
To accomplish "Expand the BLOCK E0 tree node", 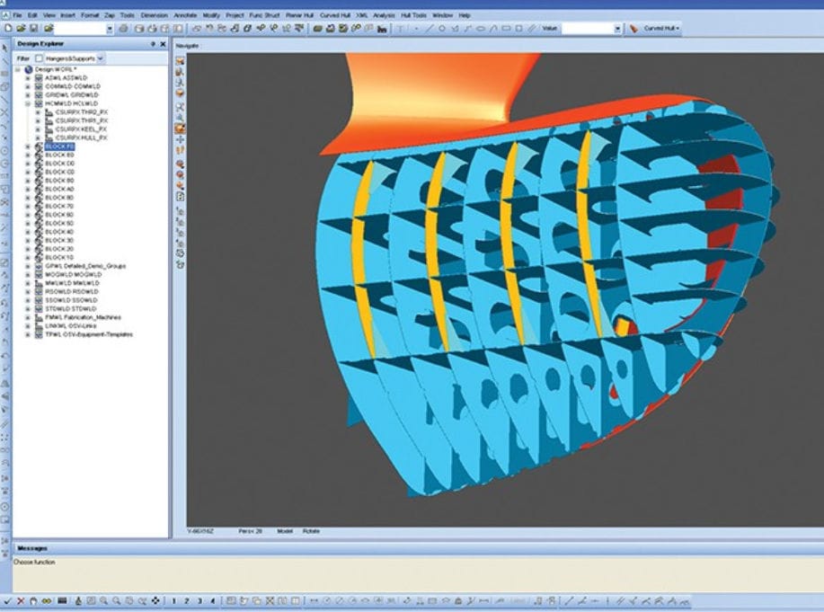I will coord(26,155).
